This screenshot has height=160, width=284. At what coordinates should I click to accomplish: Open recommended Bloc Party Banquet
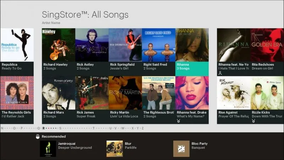pyautogui.click(x=181, y=149)
